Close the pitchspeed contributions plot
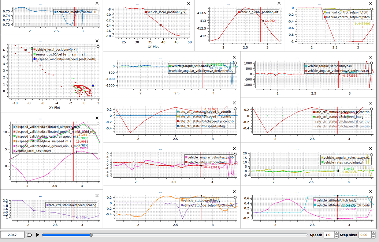 (x=371, y=103)
